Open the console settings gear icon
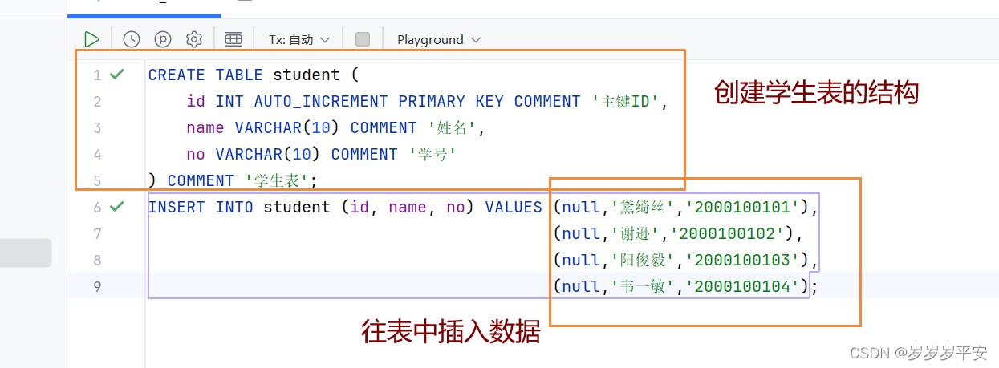The height and width of the screenshot is (368, 999). [194, 39]
